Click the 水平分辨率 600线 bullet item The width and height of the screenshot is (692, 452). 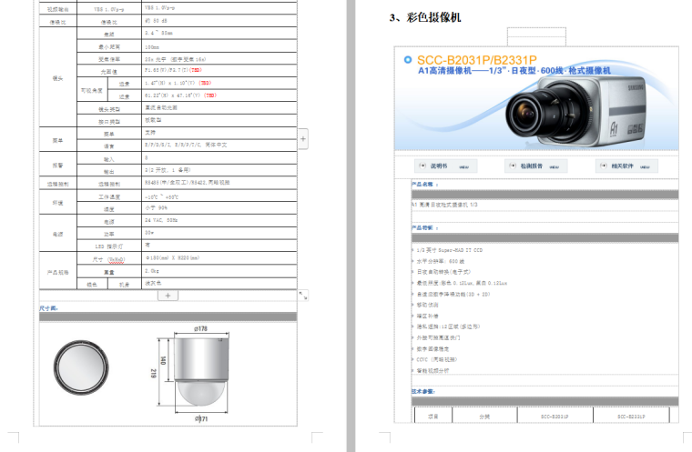446,261
